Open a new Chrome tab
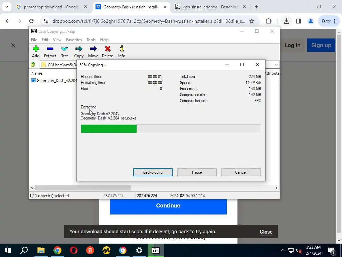Screen dimensions: 342x257 [256, 7]
